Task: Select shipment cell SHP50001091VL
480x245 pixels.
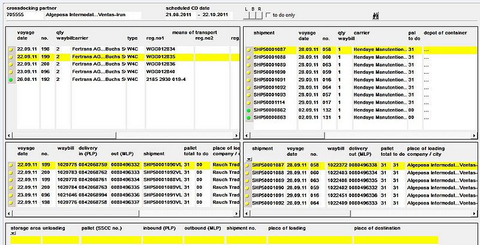Action: coord(163,195)
